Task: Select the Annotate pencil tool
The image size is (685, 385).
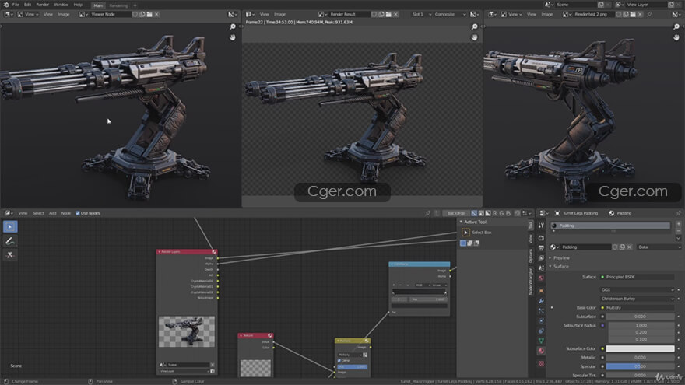Action: pyautogui.click(x=10, y=241)
